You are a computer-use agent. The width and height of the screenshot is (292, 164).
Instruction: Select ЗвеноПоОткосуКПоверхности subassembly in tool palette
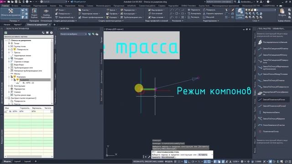click(273, 87)
